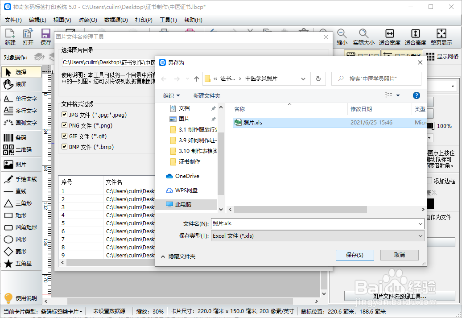Open the 打印(P) menu

coord(144,20)
